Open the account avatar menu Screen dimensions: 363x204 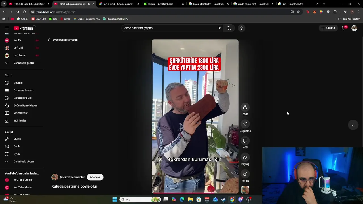354,28
